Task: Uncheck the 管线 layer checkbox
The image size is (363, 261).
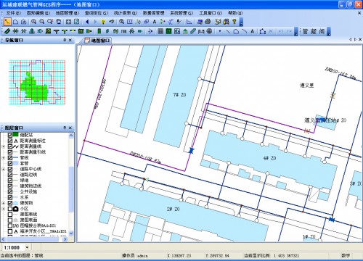Action: click(x=10, y=157)
